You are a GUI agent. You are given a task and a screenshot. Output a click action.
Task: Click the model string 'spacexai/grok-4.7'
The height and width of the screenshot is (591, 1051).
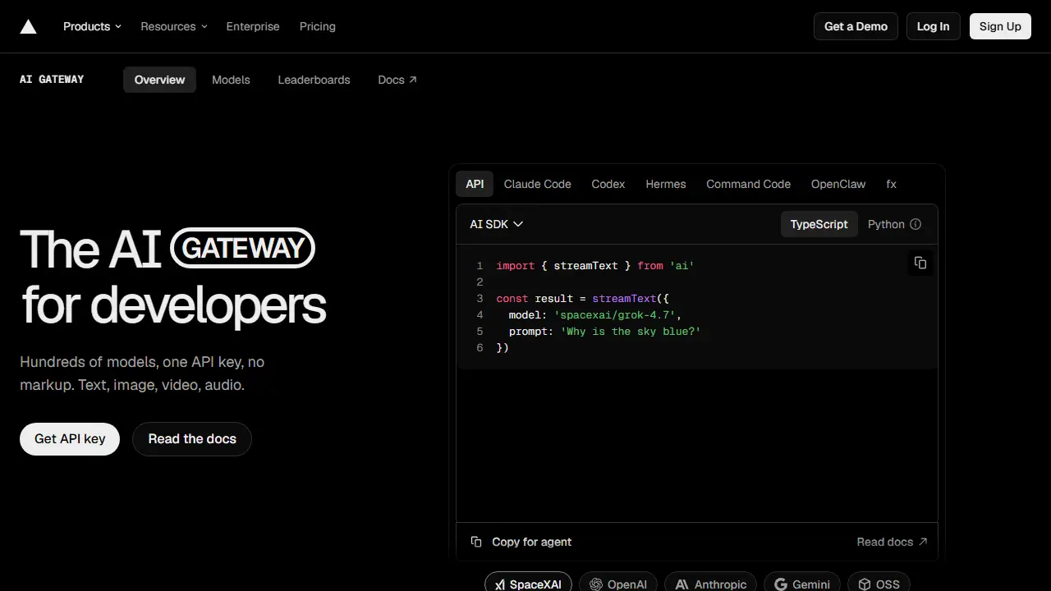click(x=615, y=315)
